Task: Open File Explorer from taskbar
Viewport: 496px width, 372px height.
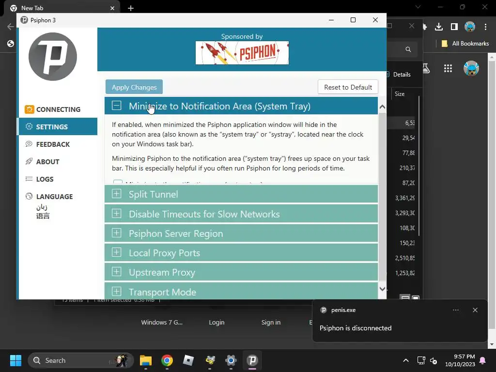Action: point(145,360)
